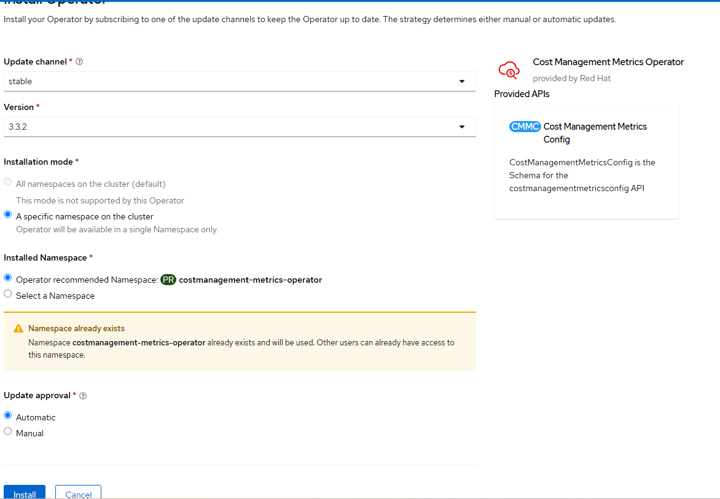
Task: Click costmanagement-metrics-operator recommended namespace name
Action: tap(250, 280)
